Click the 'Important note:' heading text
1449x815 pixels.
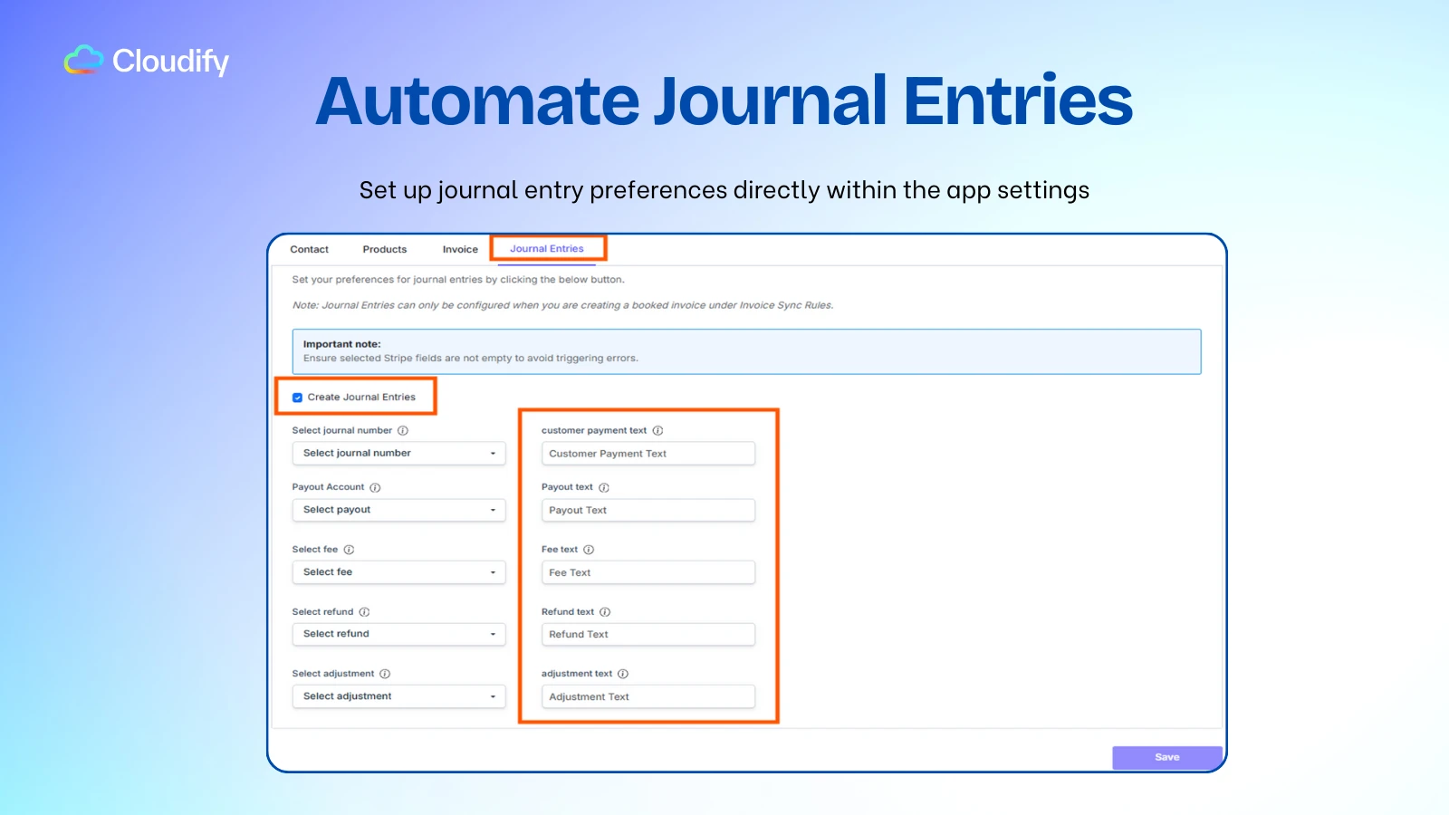pyautogui.click(x=342, y=344)
